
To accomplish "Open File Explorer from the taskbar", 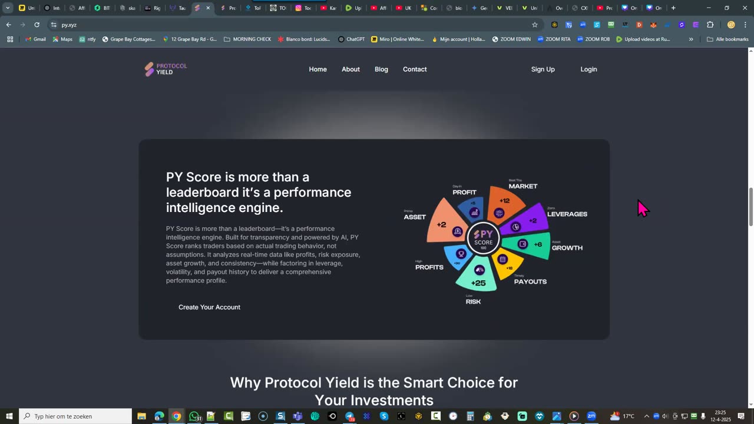I will click(x=142, y=416).
